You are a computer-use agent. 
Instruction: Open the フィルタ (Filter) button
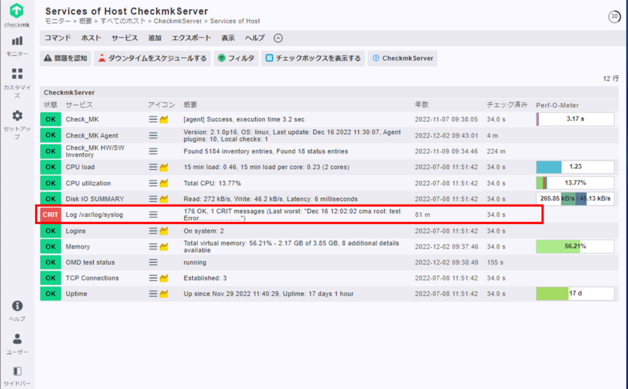pyautogui.click(x=236, y=58)
